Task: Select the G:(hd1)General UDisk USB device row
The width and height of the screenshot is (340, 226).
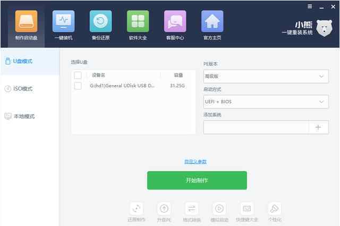Action: 133,86
